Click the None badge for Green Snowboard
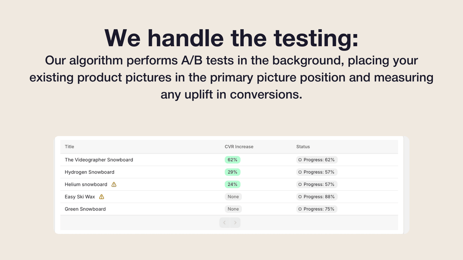463x260 pixels. 233,209
